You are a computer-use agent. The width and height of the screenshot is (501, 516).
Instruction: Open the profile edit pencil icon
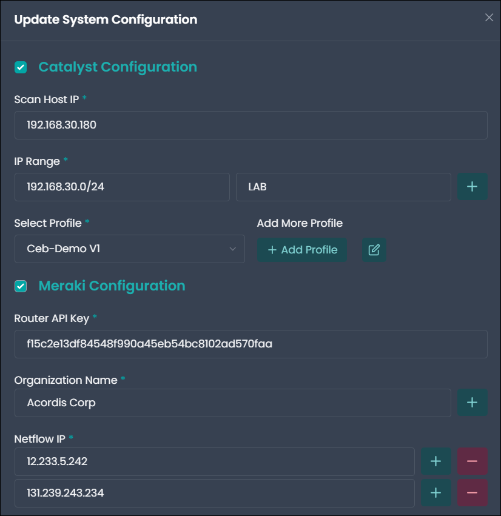click(x=374, y=250)
